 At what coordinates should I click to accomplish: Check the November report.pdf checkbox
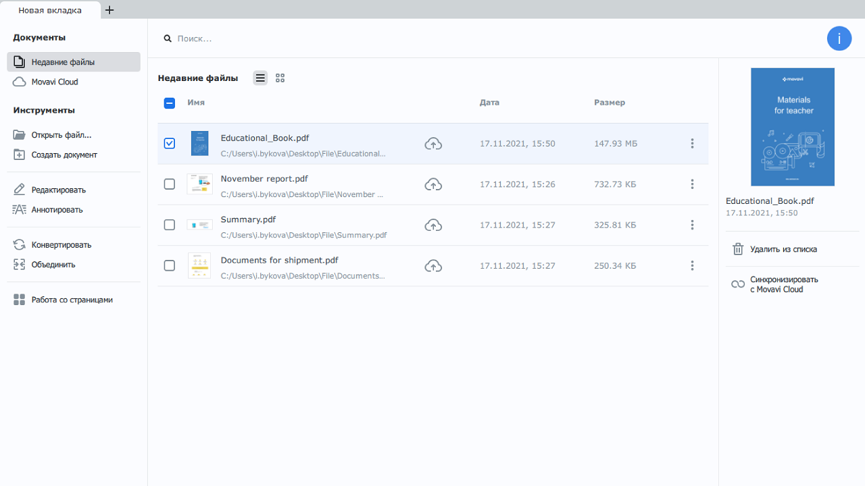click(x=170, y=184)
